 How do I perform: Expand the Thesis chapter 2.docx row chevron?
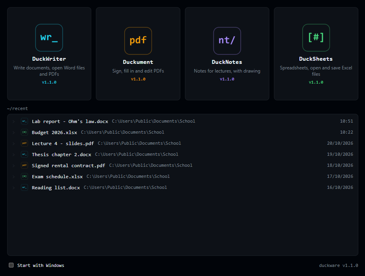(x=14, y=155)
